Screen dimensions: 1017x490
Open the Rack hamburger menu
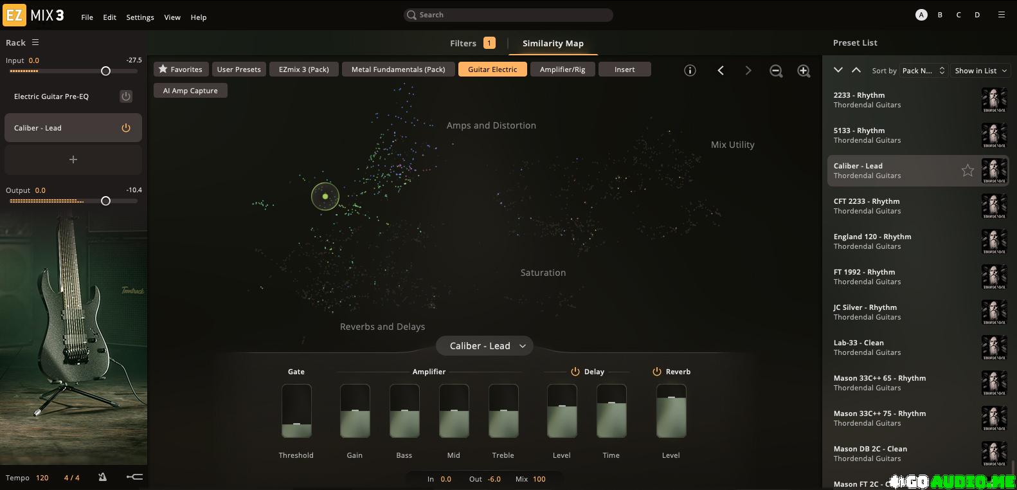click(35, 42)
